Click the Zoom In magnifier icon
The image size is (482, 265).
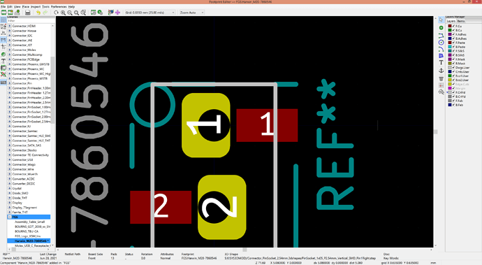pos(63,13)
